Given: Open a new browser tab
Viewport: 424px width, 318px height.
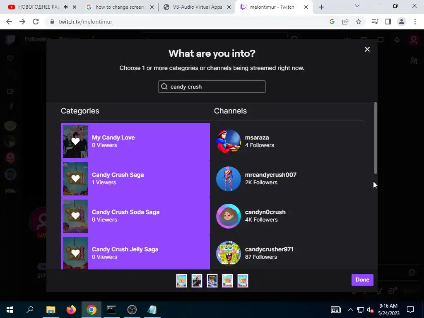Looking at the screenshot, I should tap(321, 7).
